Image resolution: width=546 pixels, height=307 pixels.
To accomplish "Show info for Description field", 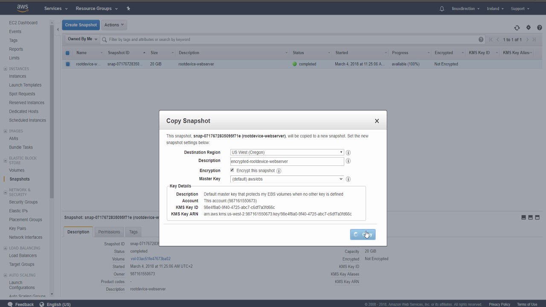I will tap(348, 161).
